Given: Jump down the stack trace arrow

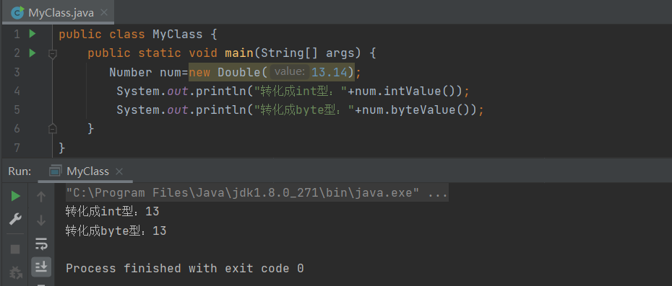Looking at the screenshot, I should [x=41, y=220].
